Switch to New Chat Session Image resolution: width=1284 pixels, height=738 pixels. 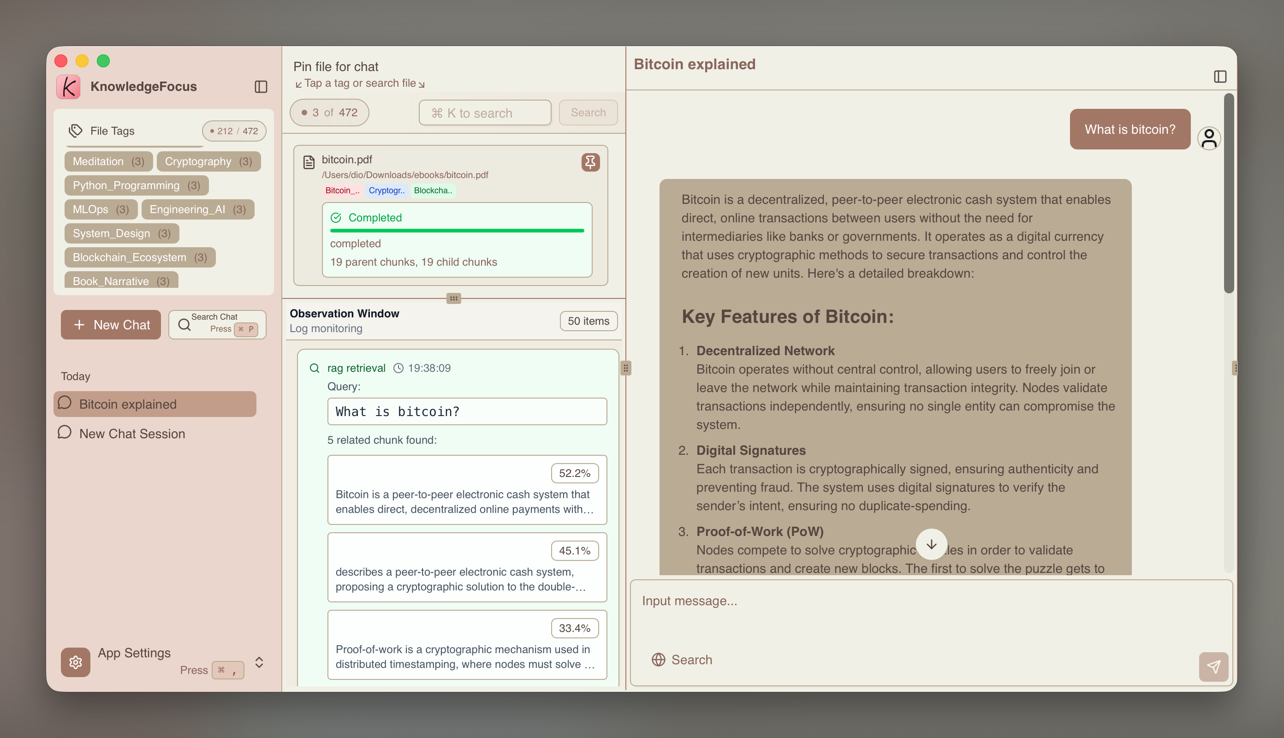click(x=132, y=434)
